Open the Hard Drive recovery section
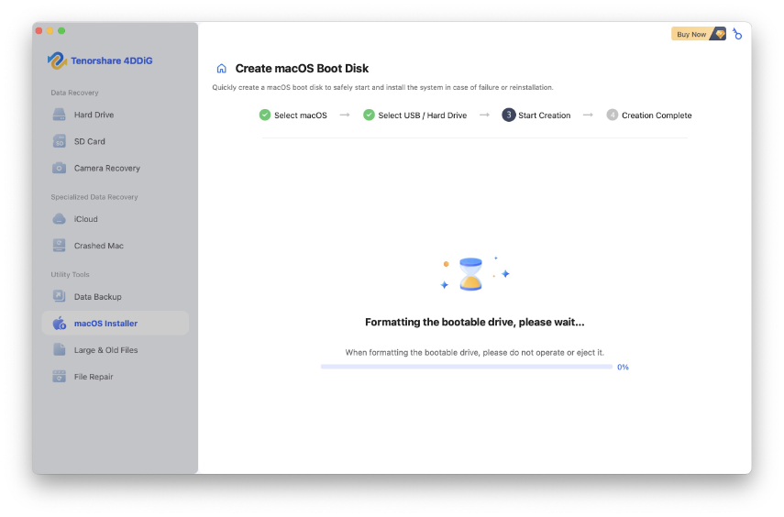 click(x=94, y=115)
